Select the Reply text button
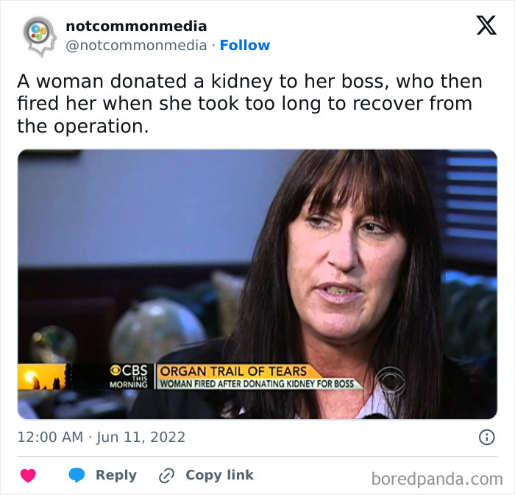Screen dimensions: 515x495 point(116,475)
